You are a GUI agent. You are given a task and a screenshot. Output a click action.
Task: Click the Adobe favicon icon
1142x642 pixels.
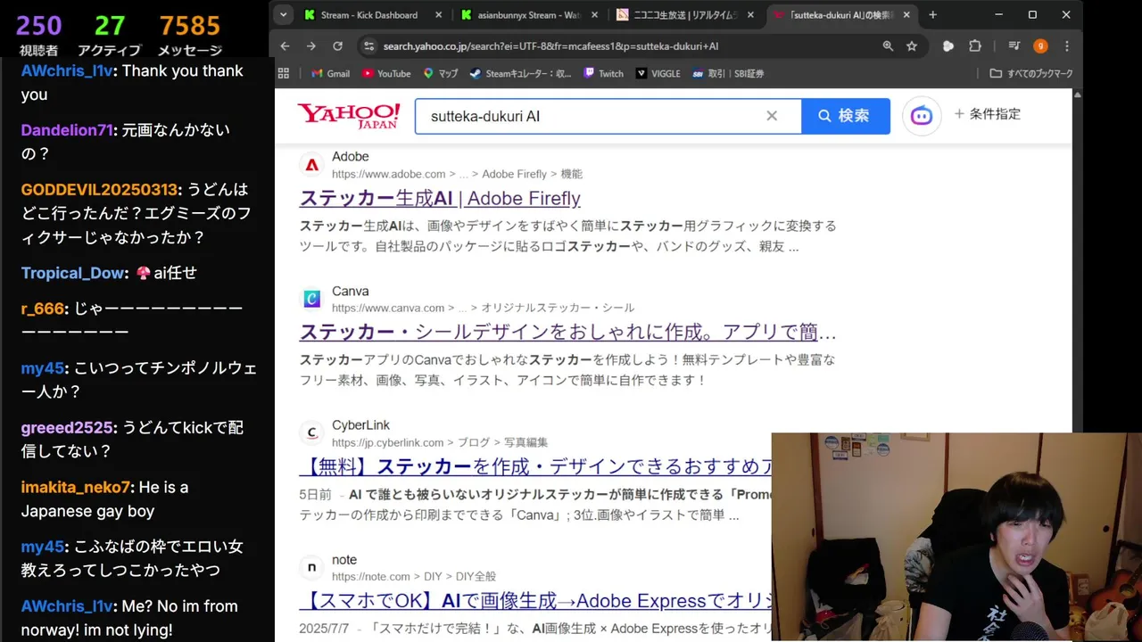311,165
